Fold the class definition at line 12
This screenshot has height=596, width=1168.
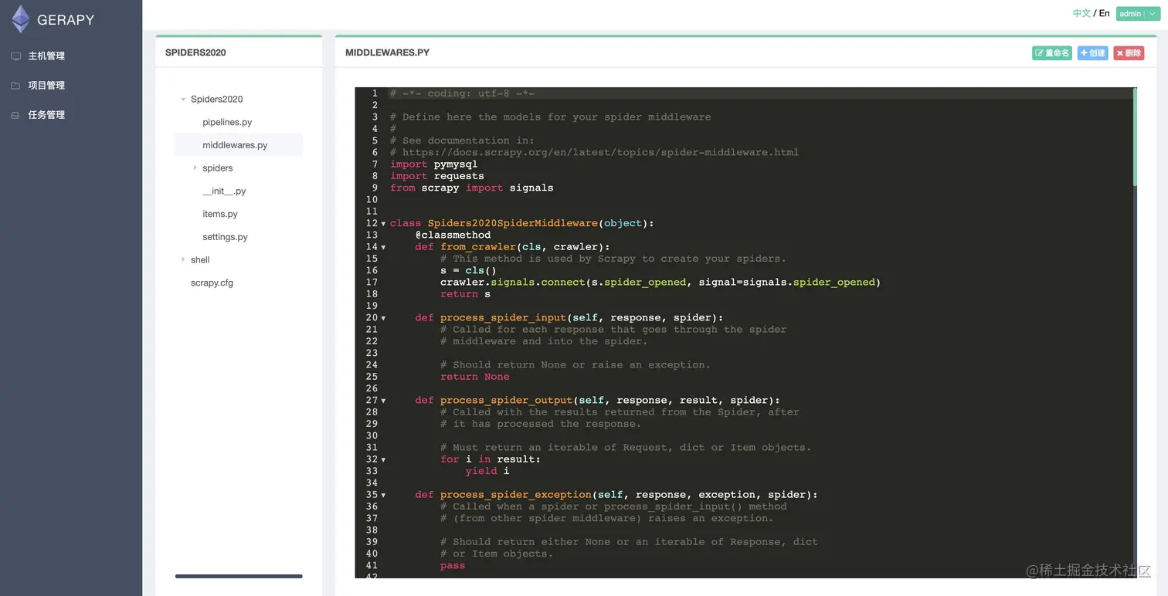(x=383, y=224)
